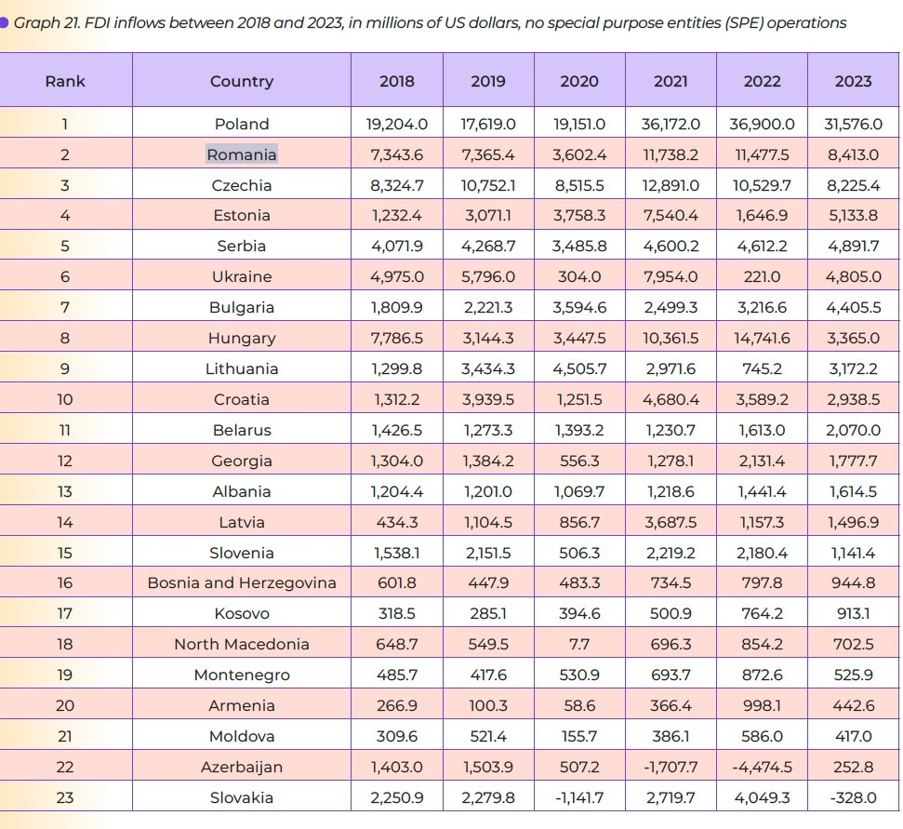This screenshot has height=829, width=903.
Task: Select Bosnia and Herzegovina's 2023 value 944.8
Action: [x=854, y=583]
